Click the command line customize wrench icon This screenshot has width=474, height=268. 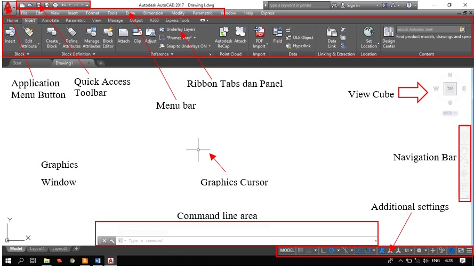tap(112, 241)
